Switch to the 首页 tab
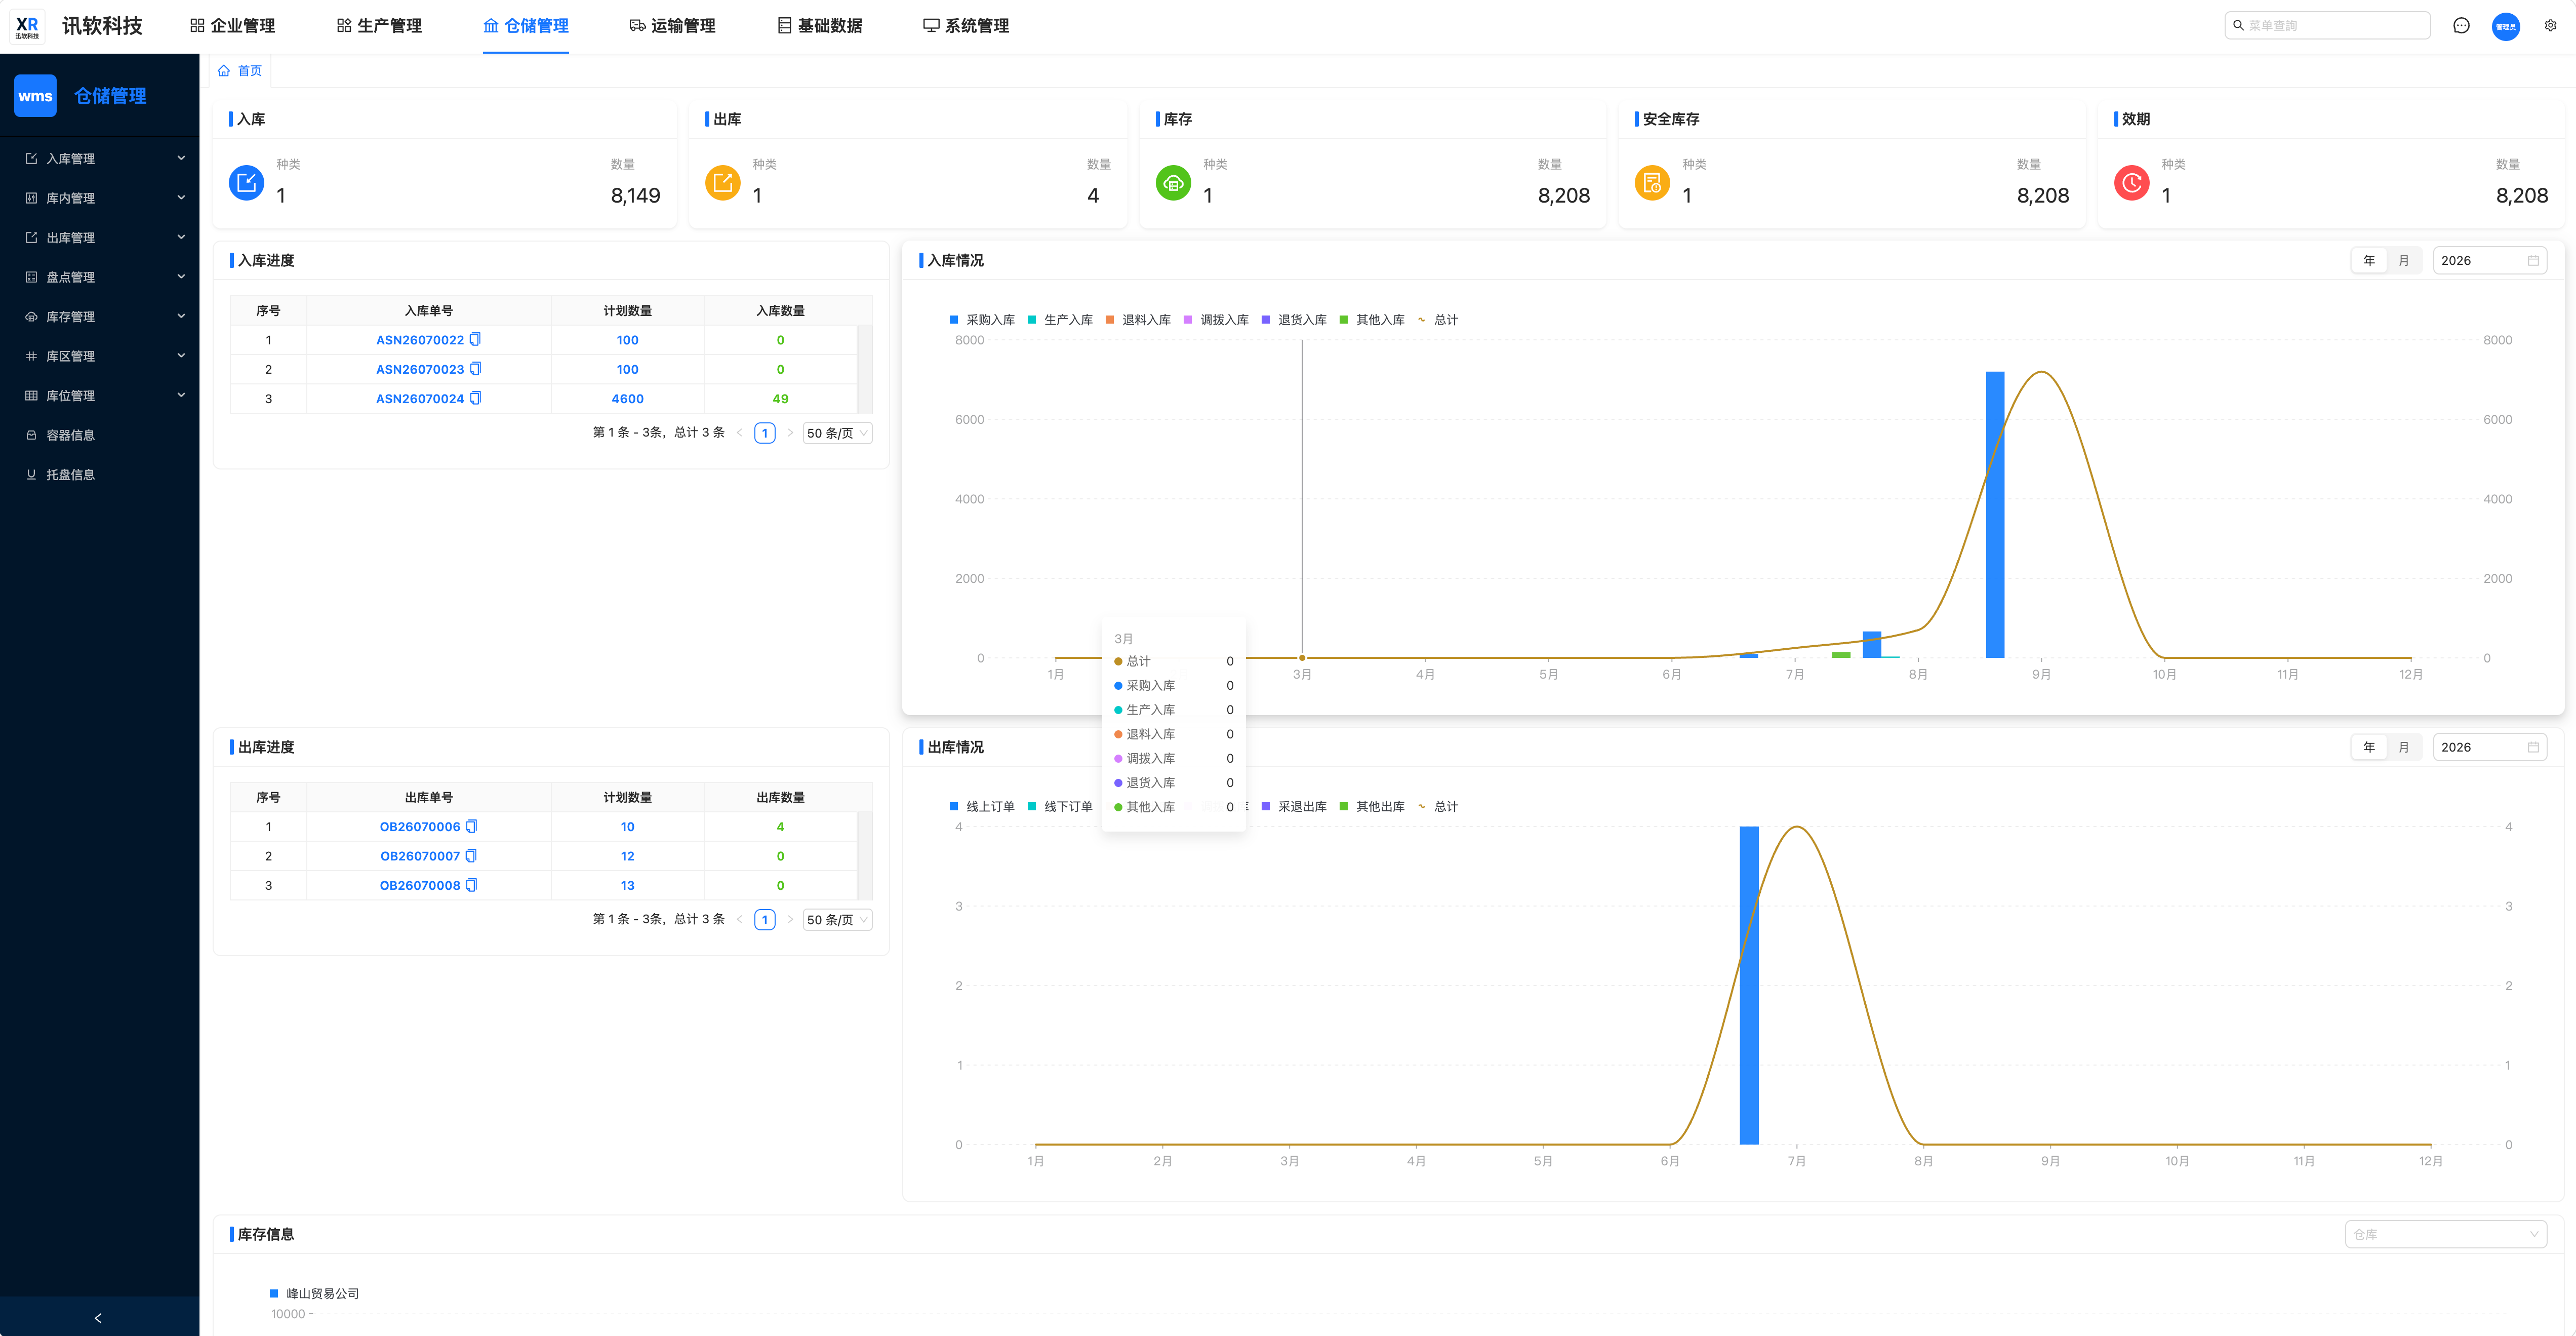 (x=240, y=71)
